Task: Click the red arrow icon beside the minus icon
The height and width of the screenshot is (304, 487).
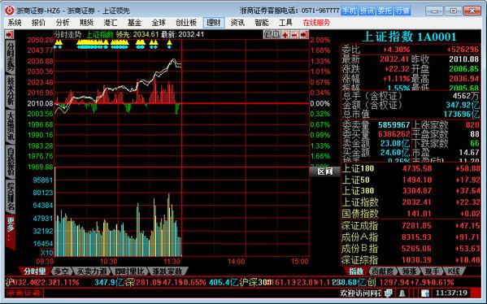Action: pyautogui.click(x=304, y=34)
